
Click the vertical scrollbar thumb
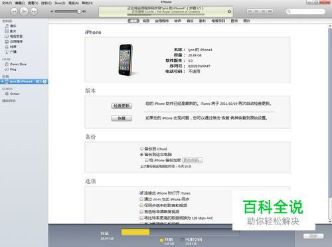(330, 113)
